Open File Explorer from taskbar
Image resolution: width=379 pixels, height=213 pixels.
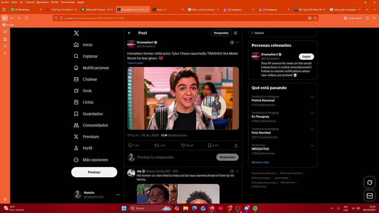(186, 208)
